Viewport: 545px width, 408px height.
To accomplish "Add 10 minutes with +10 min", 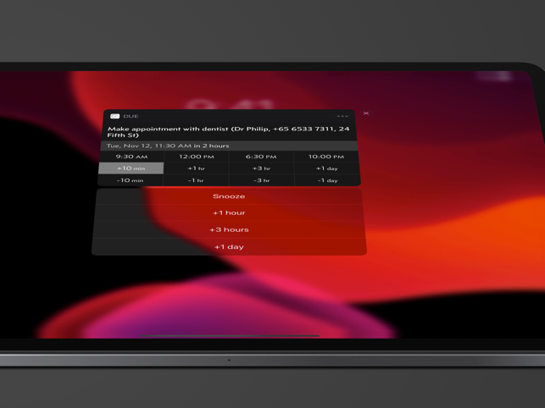I will pos(131,168).
